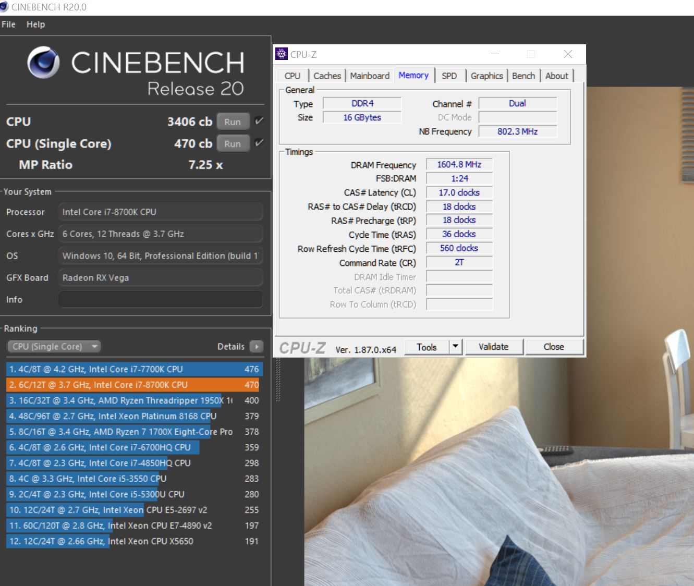Click the Validate button
Image resolution: width=694 pixels, height=586 pixels.
(493, 347)
